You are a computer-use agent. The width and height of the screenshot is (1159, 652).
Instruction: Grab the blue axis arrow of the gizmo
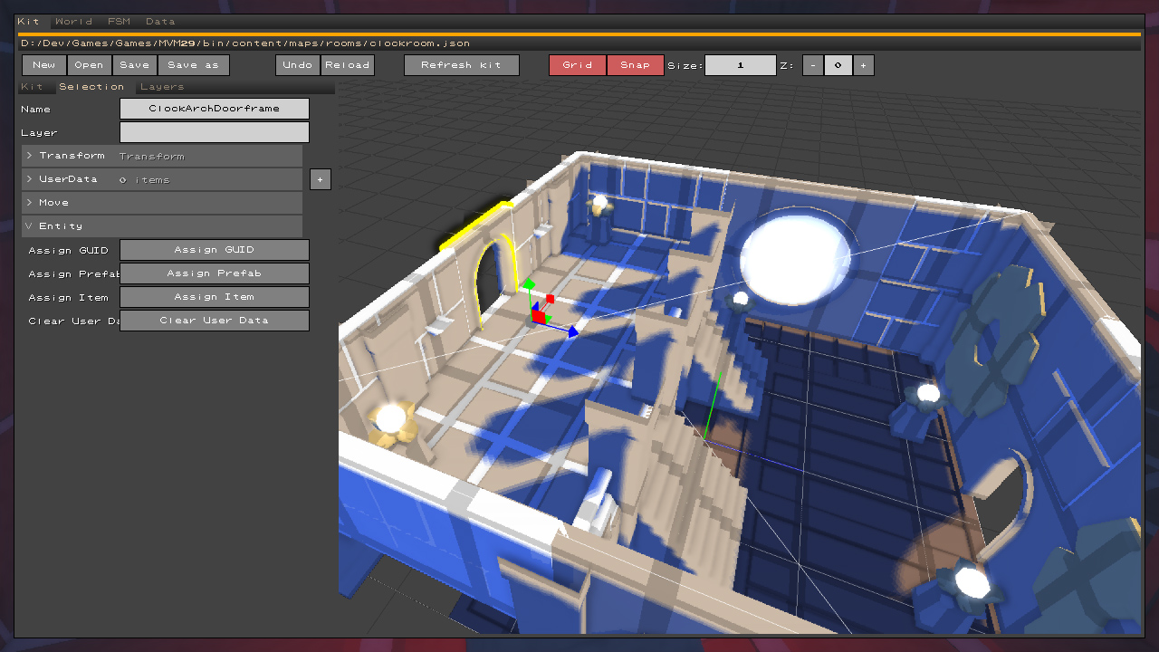tap(572, 332)
